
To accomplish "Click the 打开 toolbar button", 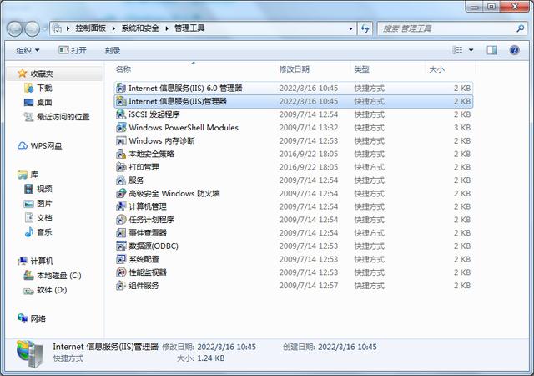I will click(x=73, y=50).
